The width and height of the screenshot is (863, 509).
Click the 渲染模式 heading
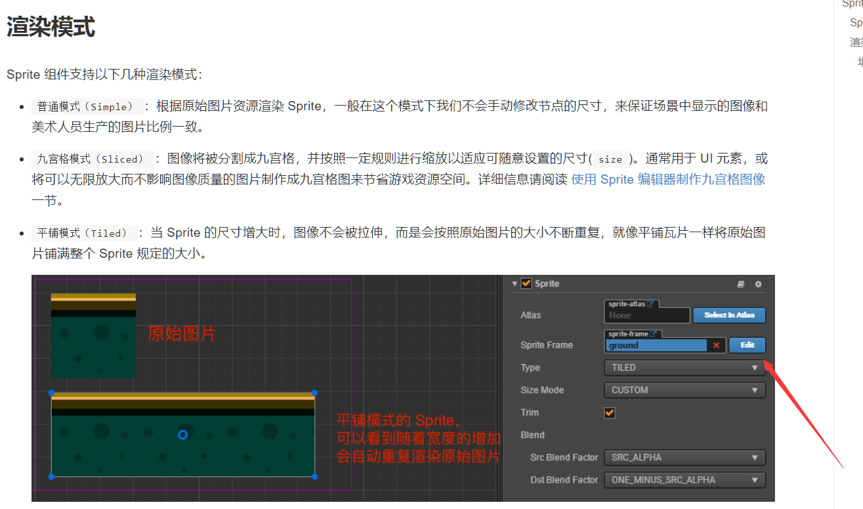51,28
